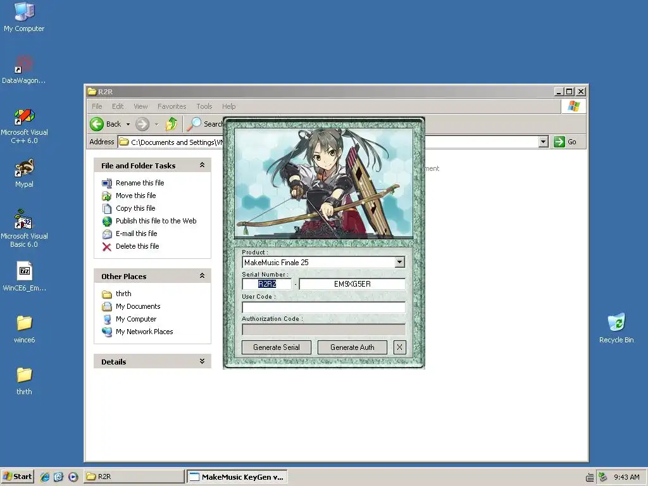
Task: Open the Edit menu
Action: [118, 106]
